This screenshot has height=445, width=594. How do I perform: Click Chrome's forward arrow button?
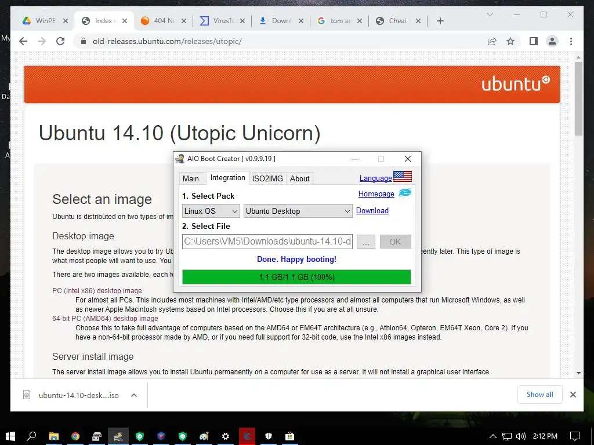pyautogui.click(x=42, y=41)
